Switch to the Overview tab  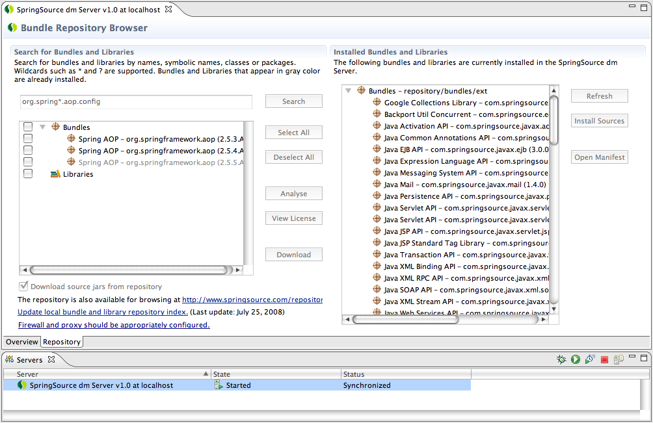[x=21, y=342]
